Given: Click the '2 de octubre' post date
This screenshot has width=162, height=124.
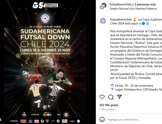Looking at the screenshot, I should pos(107,109).
